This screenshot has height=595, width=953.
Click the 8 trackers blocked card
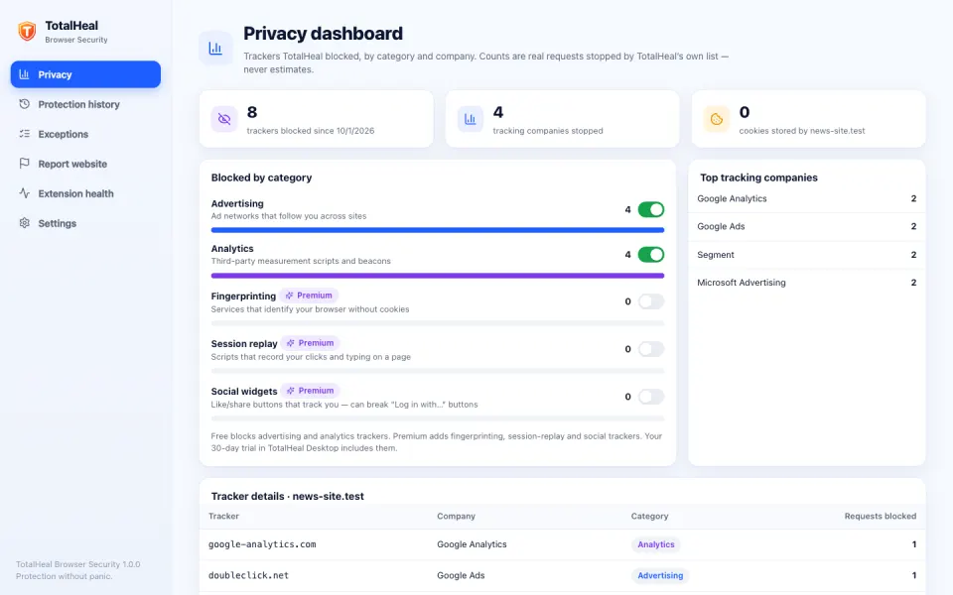click(x=316, y=119)
